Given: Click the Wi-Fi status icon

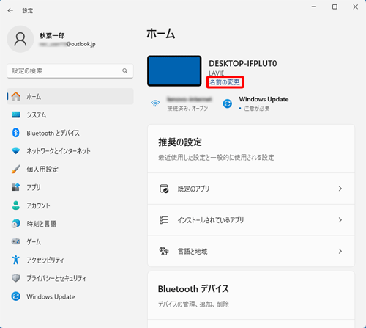Looking at the screenshot, I should coord(155,103).
